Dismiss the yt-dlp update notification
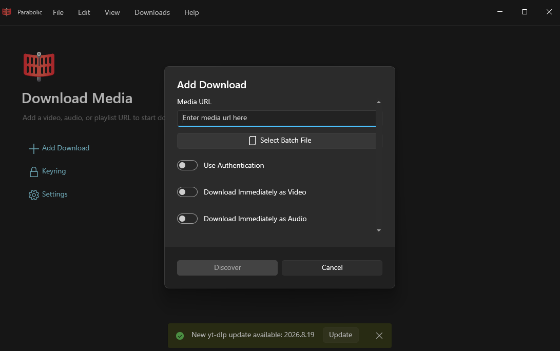560x351 pixels. tap(379, 335)
